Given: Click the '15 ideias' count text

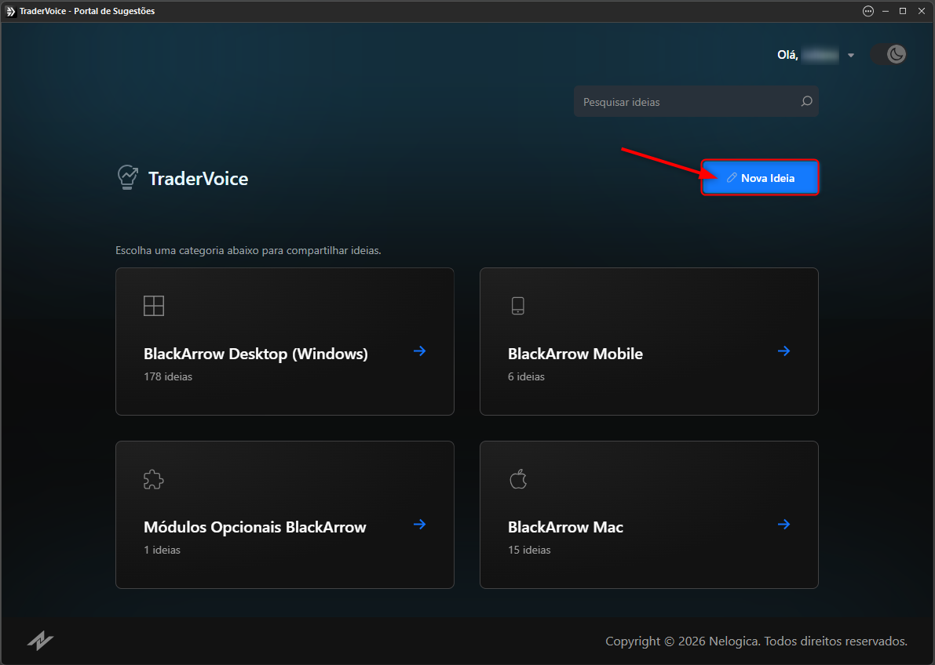Looking at the screenshot, I should (529, 550).
